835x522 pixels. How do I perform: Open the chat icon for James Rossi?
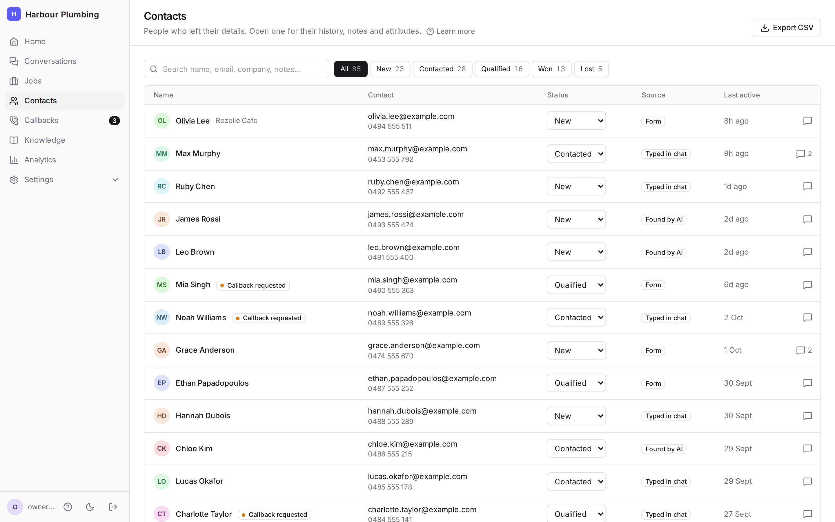[807, 219]
